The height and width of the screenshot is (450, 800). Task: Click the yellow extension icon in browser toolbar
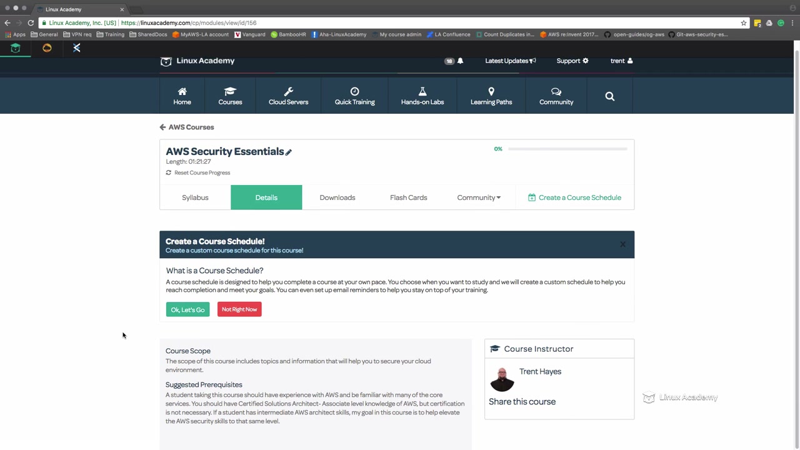[757, 23]
